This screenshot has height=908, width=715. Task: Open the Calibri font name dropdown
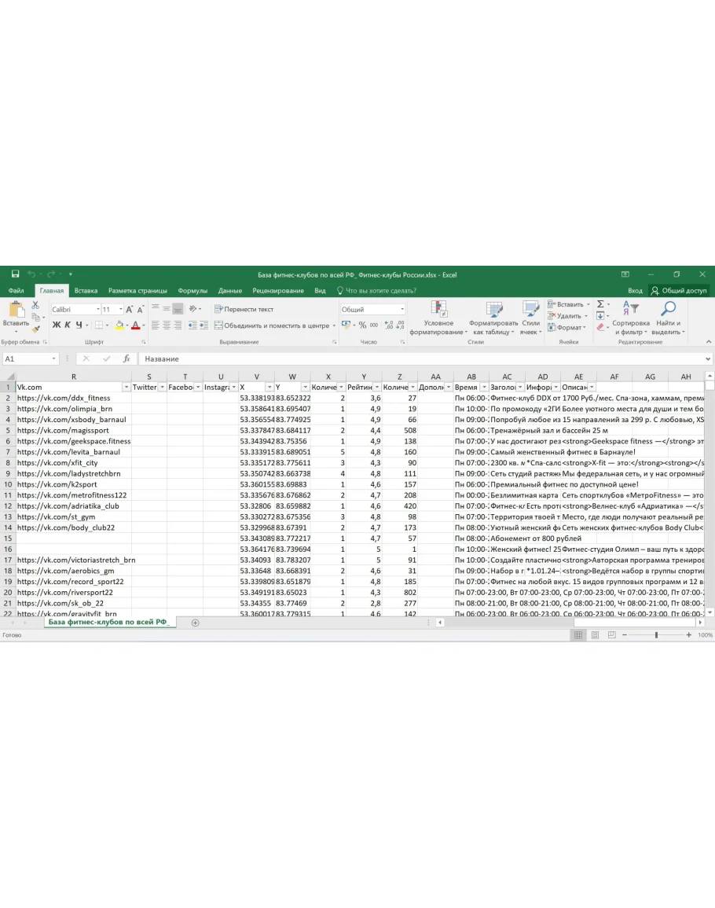98,309
